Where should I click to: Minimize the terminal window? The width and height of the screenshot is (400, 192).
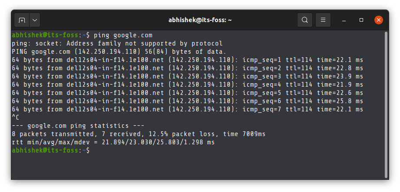click(x=344, y=20)
